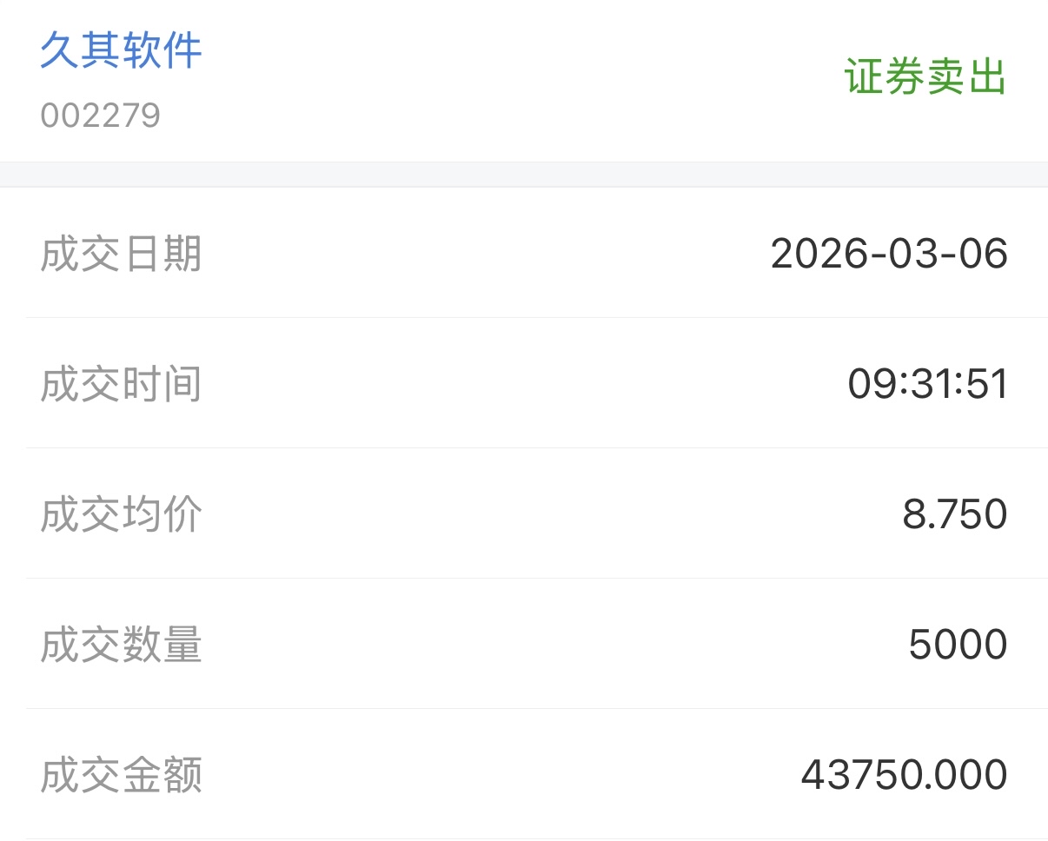Open the 久其软件 stock name link
The image size is (1048, 841).
(121, 50)
